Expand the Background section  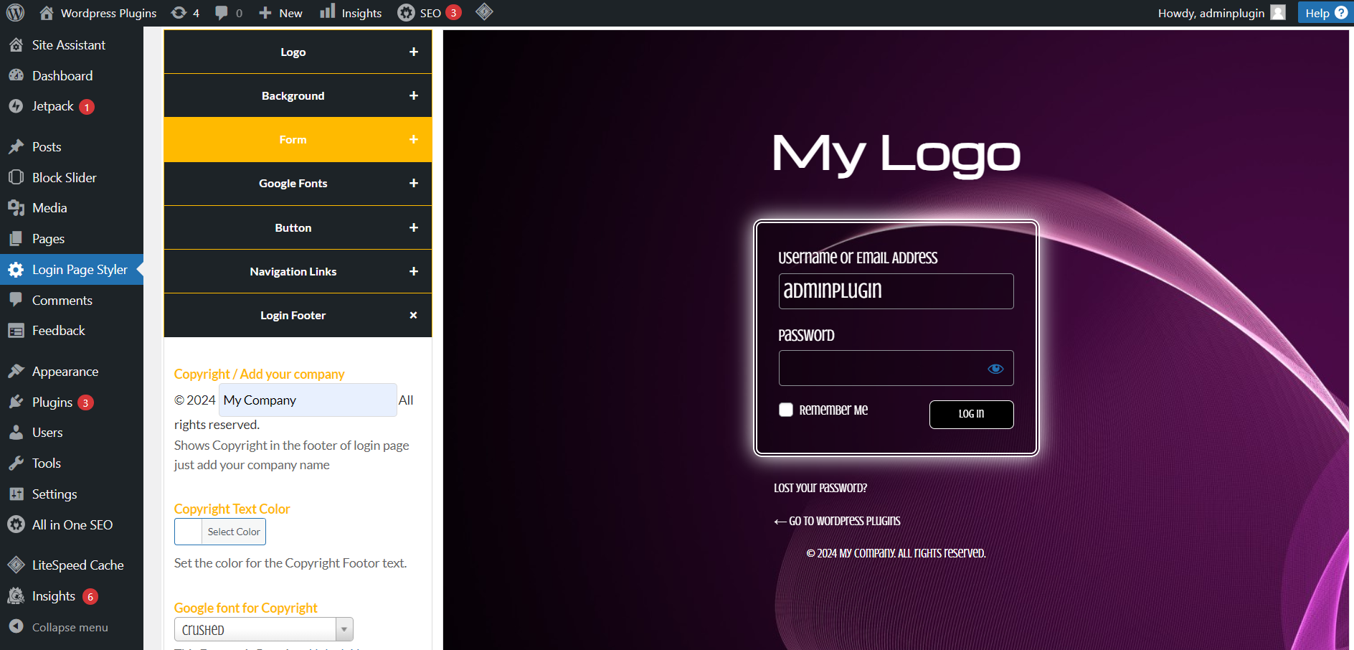(298, 95)
